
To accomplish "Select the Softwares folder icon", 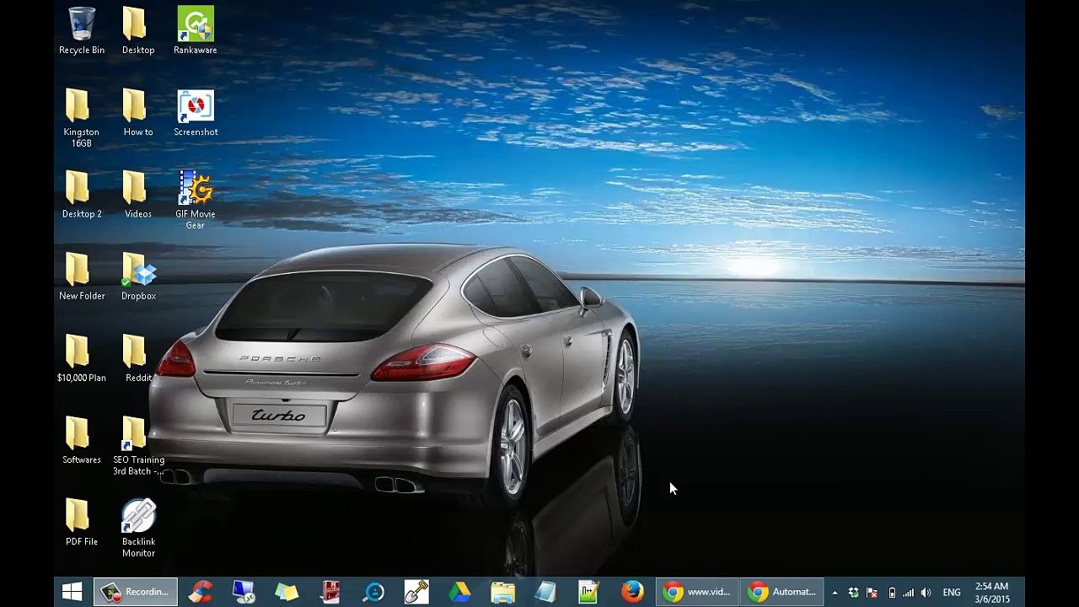I will point(82,440).
